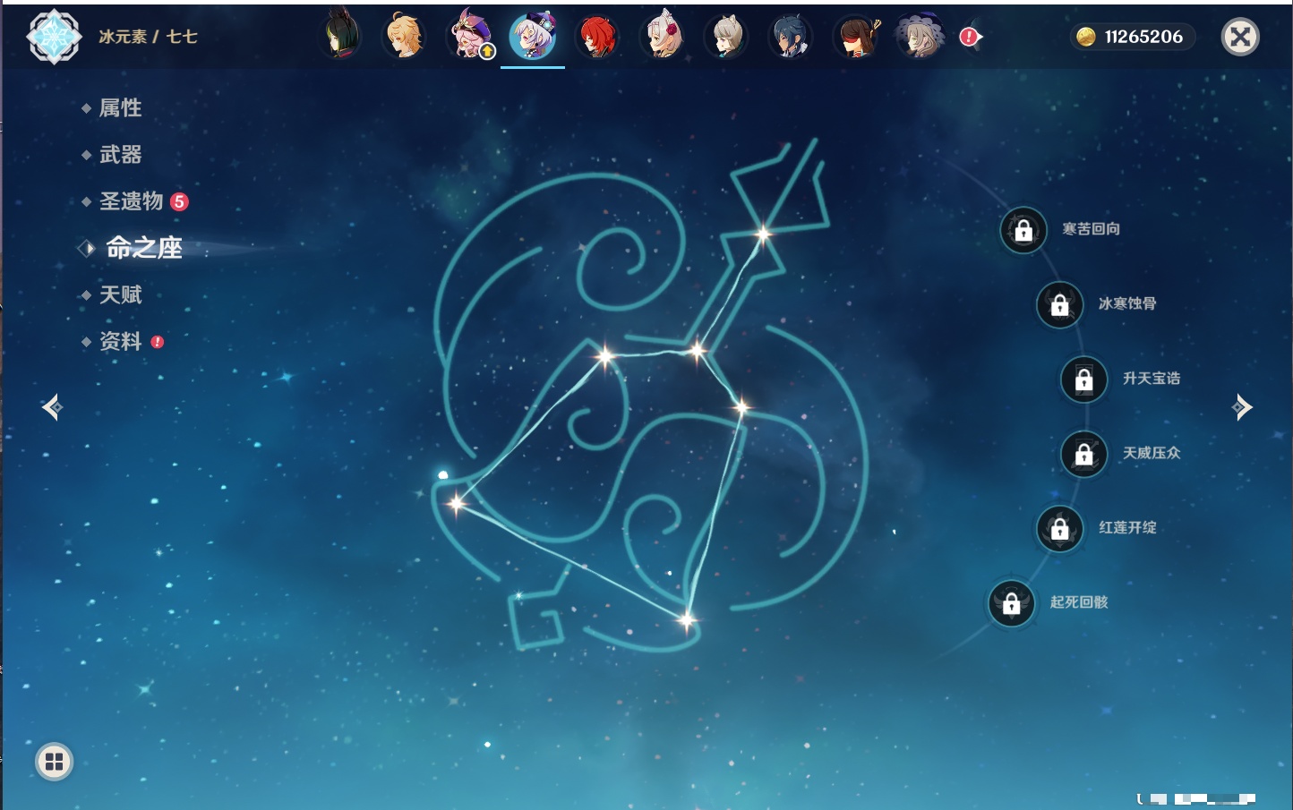
Task: Click the Cryo element snowflake emblem
Action: [54, 37]
